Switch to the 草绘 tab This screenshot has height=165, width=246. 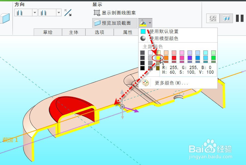48,32
